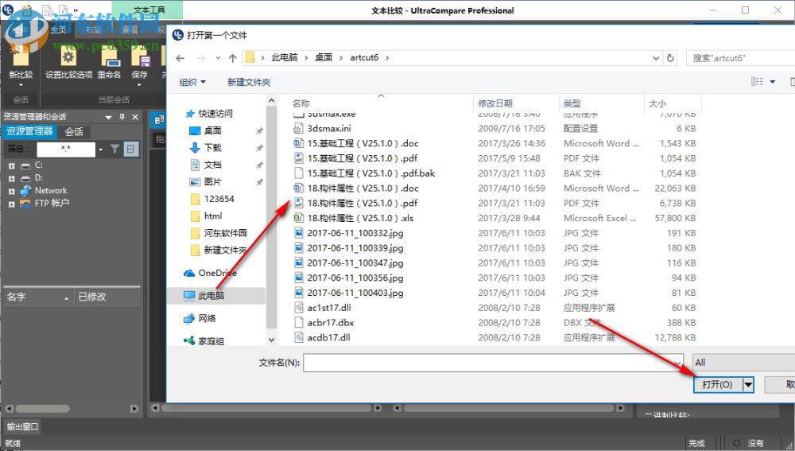Select Desktop (桌面) in the sidebar
795x451 pixels.
[x=205, y=130]
